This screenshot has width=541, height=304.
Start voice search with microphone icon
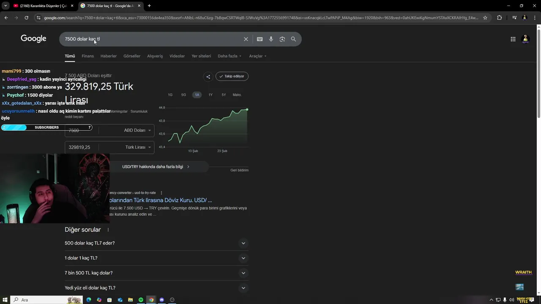click(271, 39)
